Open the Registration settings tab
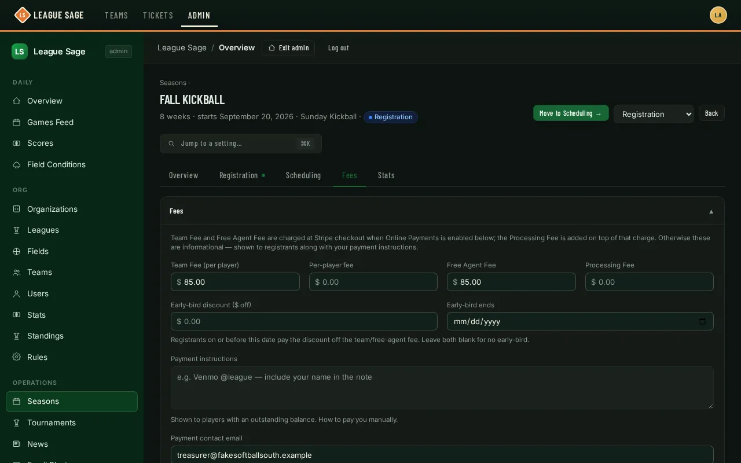 tap(242, 175)
